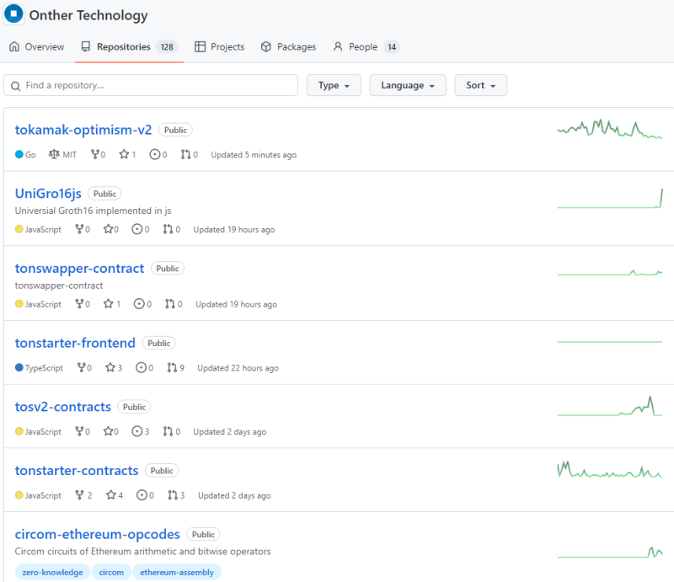The width and height of the screenshot is (674, 582).
Task: Open the tokamak-optimism-v2 repository
Action: click(83, 130)
